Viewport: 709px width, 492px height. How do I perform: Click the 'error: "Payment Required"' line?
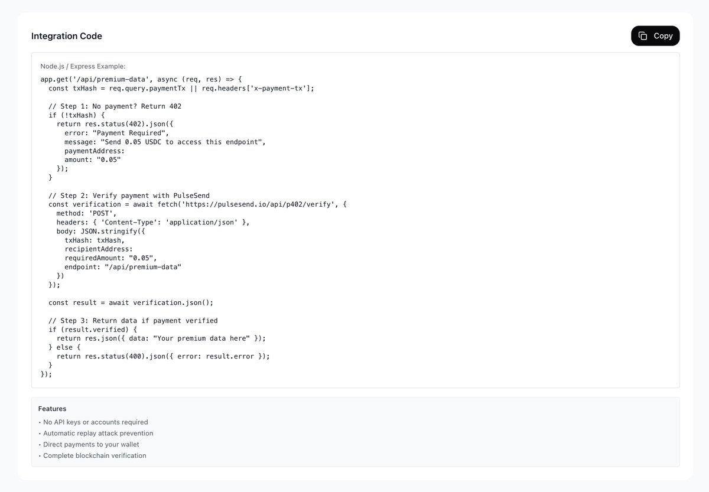pos(117,133)
